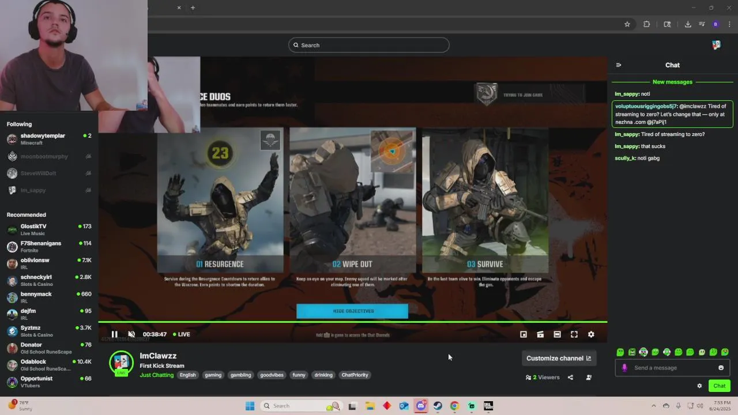Open a new browser tab
738x415 pixels.
(193, 7)
